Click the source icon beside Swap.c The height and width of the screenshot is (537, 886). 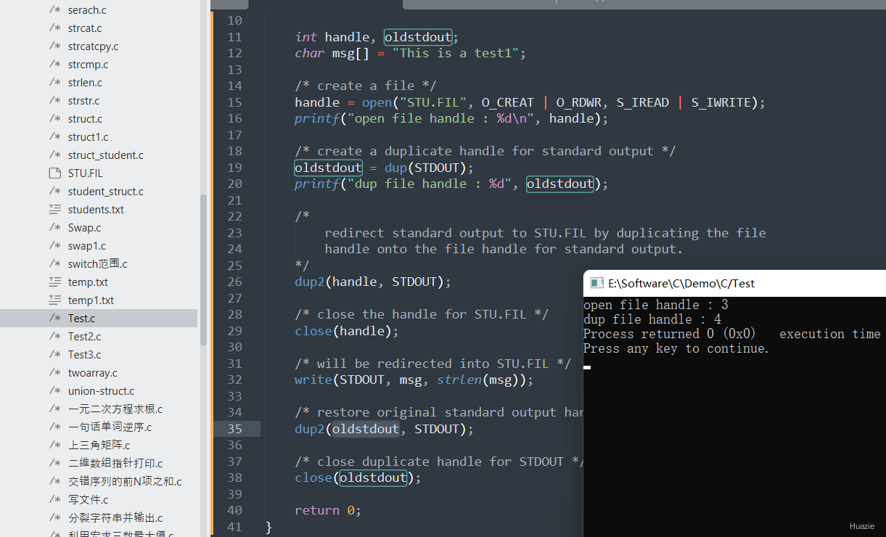coord(54,228)
